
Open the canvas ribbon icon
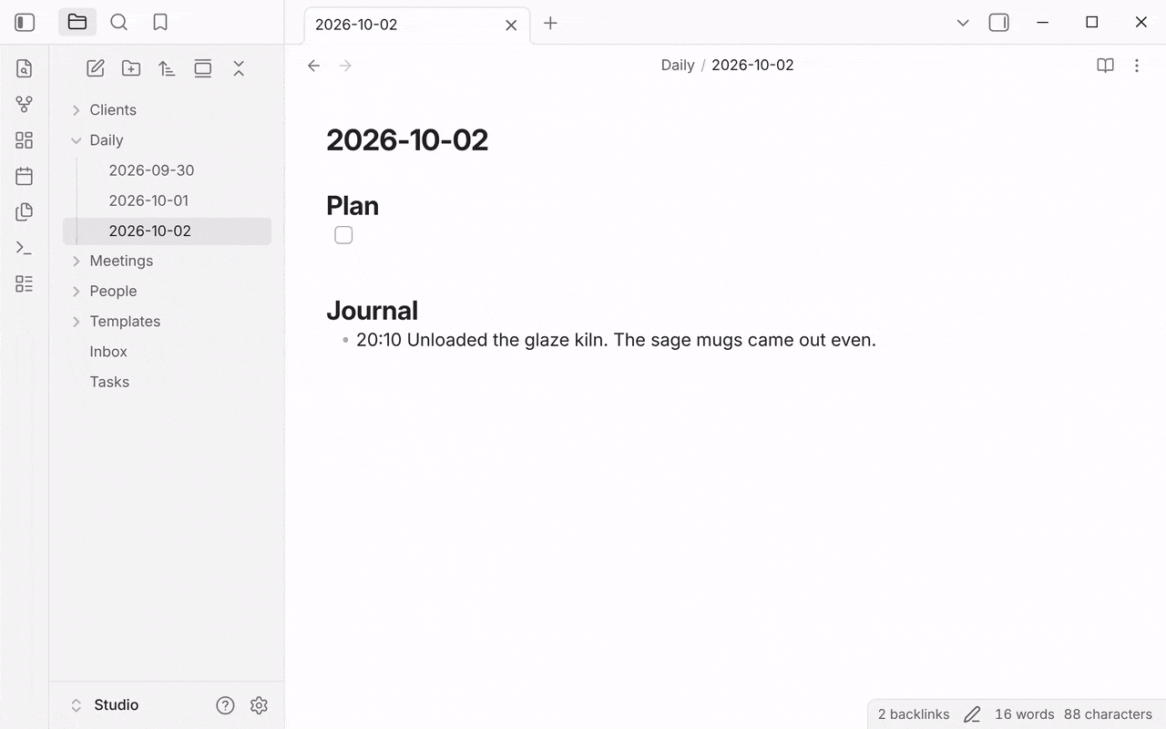25,140
